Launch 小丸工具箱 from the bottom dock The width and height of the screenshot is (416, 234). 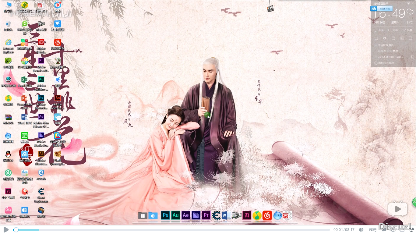[247, 215]
